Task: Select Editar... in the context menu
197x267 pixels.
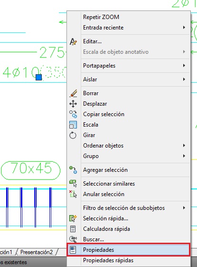Action: click(x=128, y=41)
